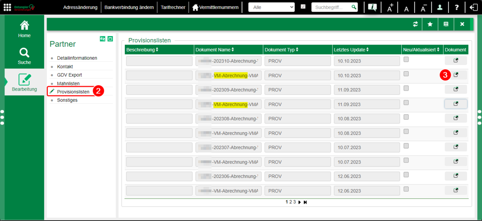Image resolution: width=482 pixels, height=221 pixels.
Task: Tick Neu/Aktualisiert checkbox for 202309-Abrechnung row
Action: [x=406, y=88]
